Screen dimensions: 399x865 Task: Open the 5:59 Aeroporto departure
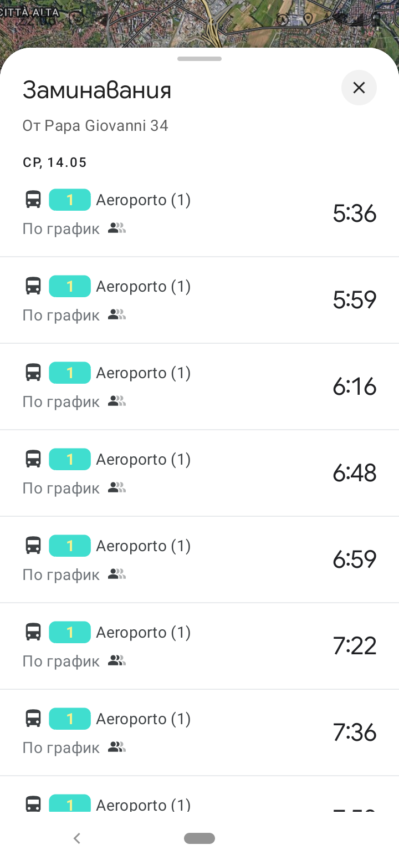199,300
